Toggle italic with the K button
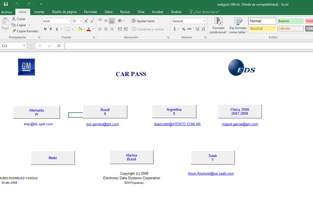The width and height of the screenshot is (313, 203). [x=51, y=29]
